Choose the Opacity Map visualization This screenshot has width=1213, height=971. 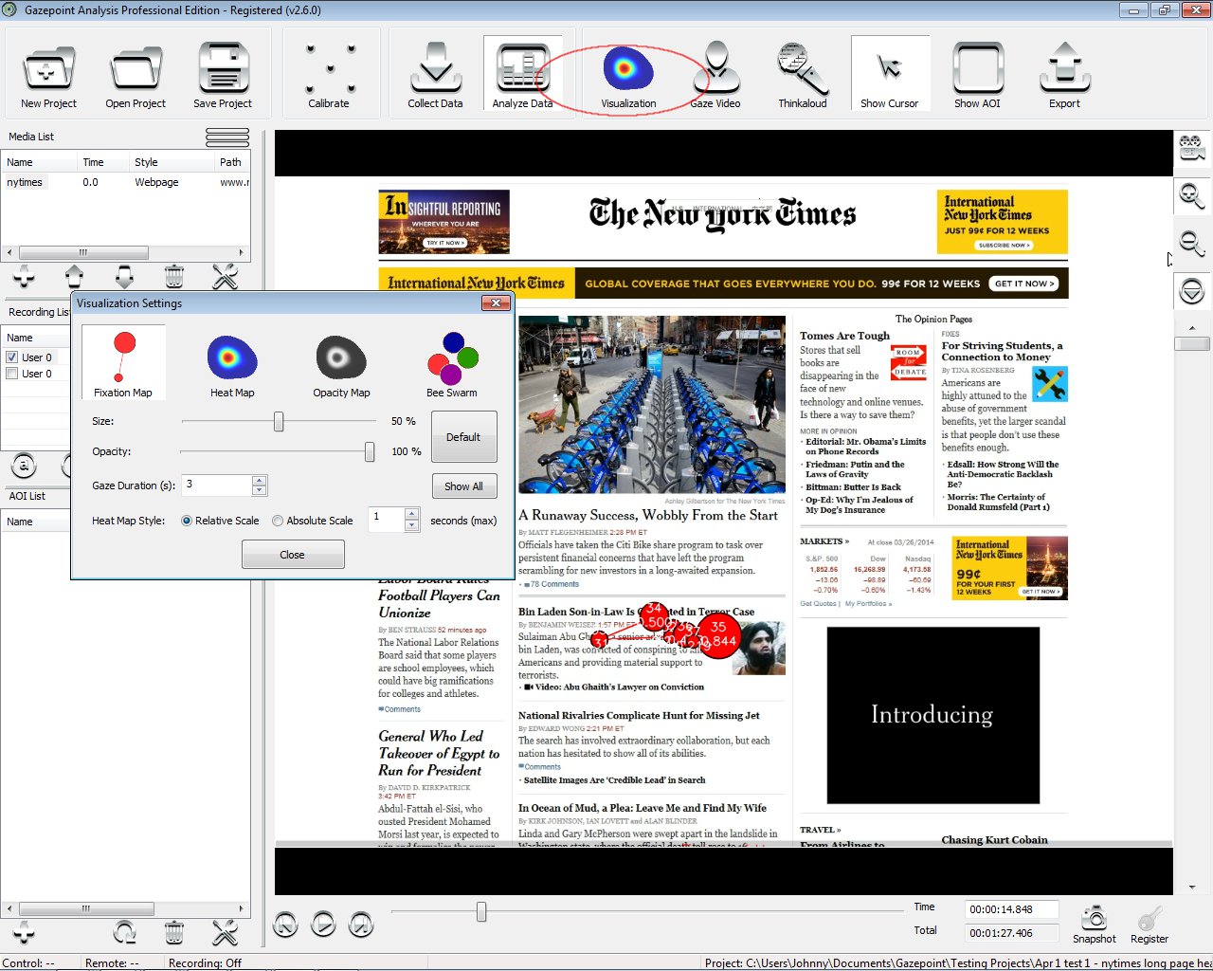pos(341,364)
